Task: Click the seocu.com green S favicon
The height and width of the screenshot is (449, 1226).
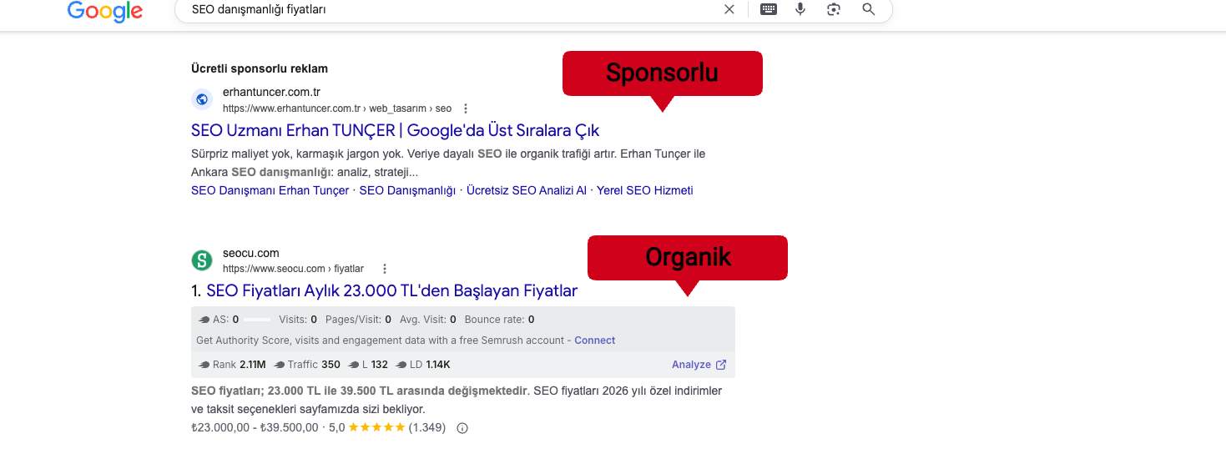Action: click(x=202, y=260)
